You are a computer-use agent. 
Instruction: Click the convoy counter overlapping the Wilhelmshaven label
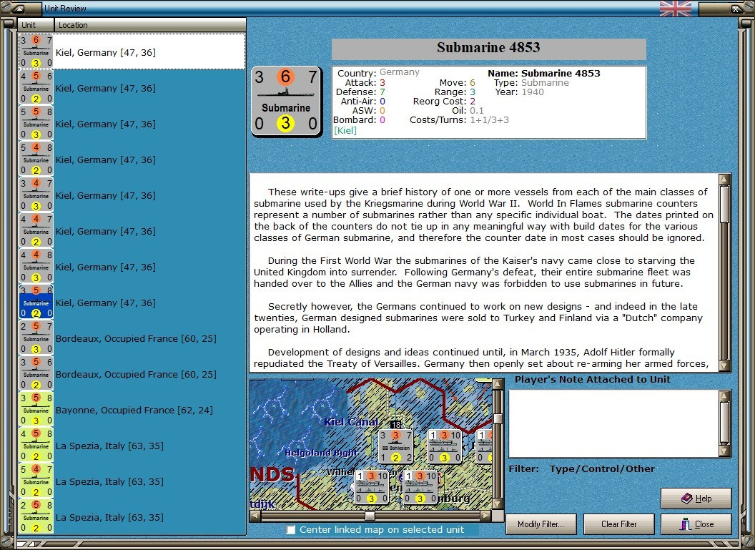371,487
